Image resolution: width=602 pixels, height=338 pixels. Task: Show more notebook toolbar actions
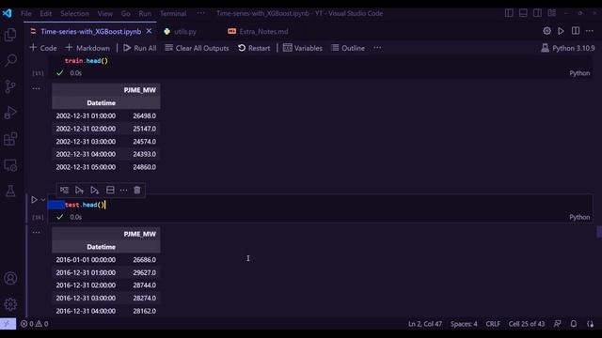click(x=377, y=48)
